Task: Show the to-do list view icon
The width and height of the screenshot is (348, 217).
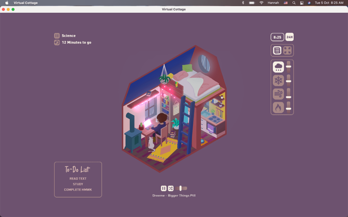Action: tap(277, 51)
